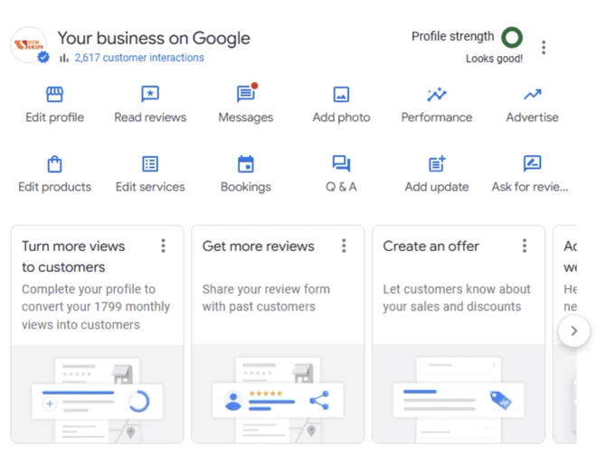Click 'Your business on Google' title
Image resolution: width=615 pixels, height=455 pixels.
[x=154, y=39]
